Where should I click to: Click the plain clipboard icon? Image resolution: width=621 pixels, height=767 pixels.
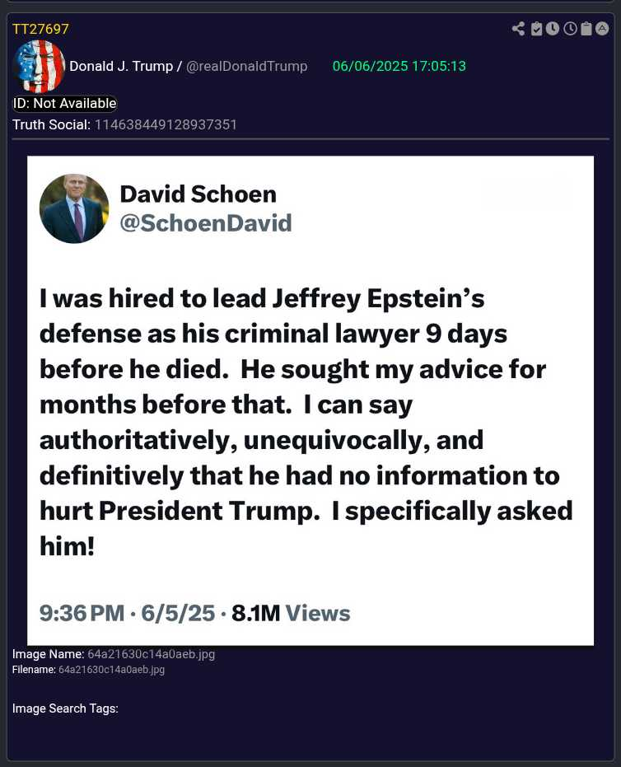(586, 29)
